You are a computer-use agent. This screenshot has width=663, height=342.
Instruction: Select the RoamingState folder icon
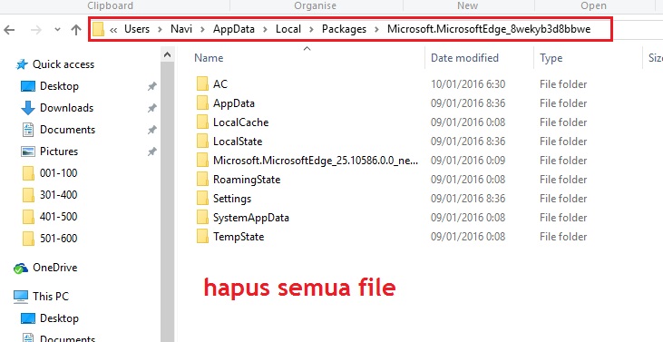(x=202, y=180)
